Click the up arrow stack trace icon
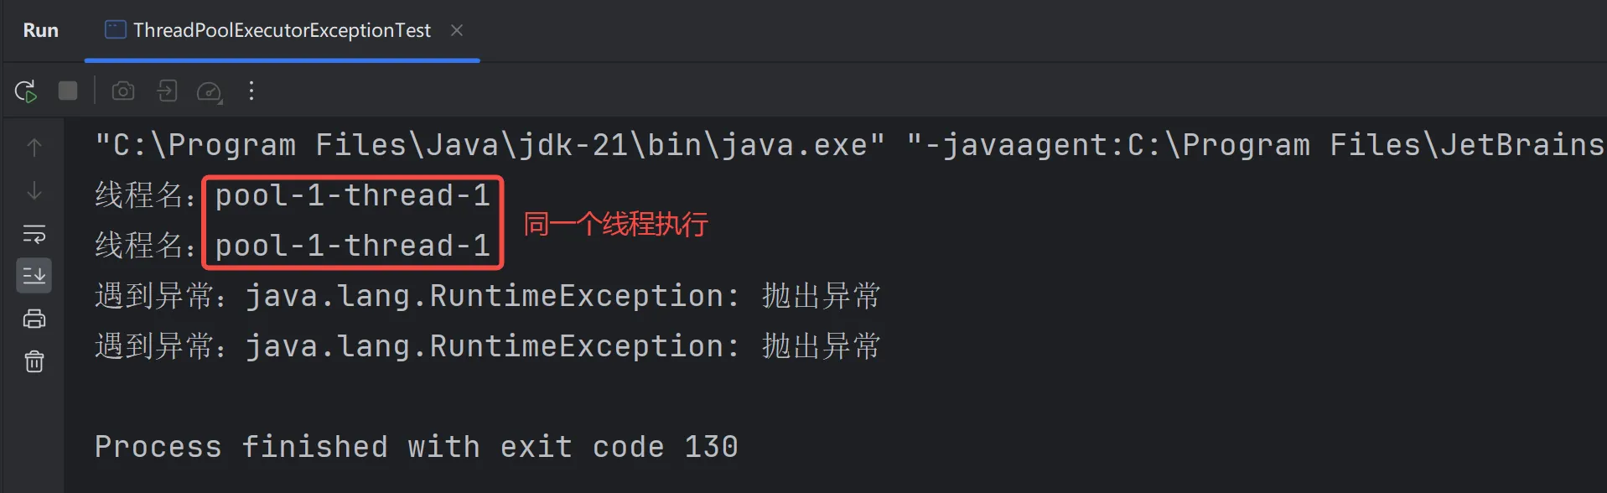This screenshot has height=493, width=1607. point(34,148)
